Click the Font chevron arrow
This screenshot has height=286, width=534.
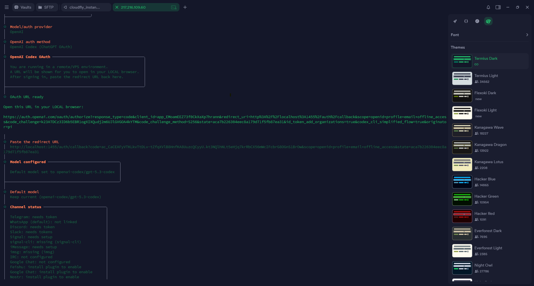coord(527,35)
